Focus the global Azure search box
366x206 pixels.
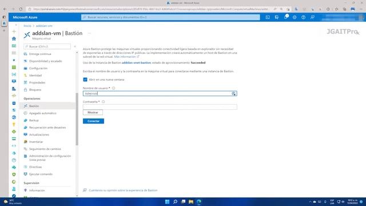(x=170, y=17)
